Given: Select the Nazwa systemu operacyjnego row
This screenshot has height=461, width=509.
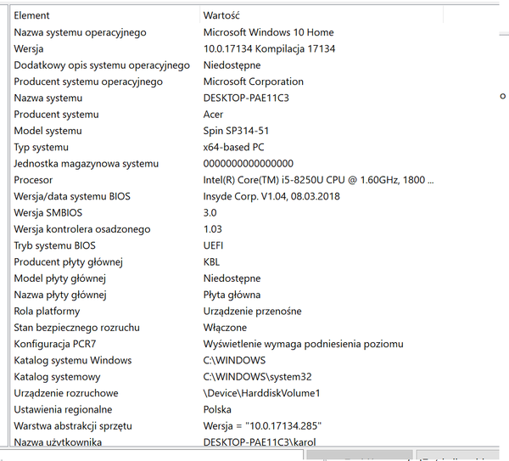Looking at the screenshot, I should point(80,32).
